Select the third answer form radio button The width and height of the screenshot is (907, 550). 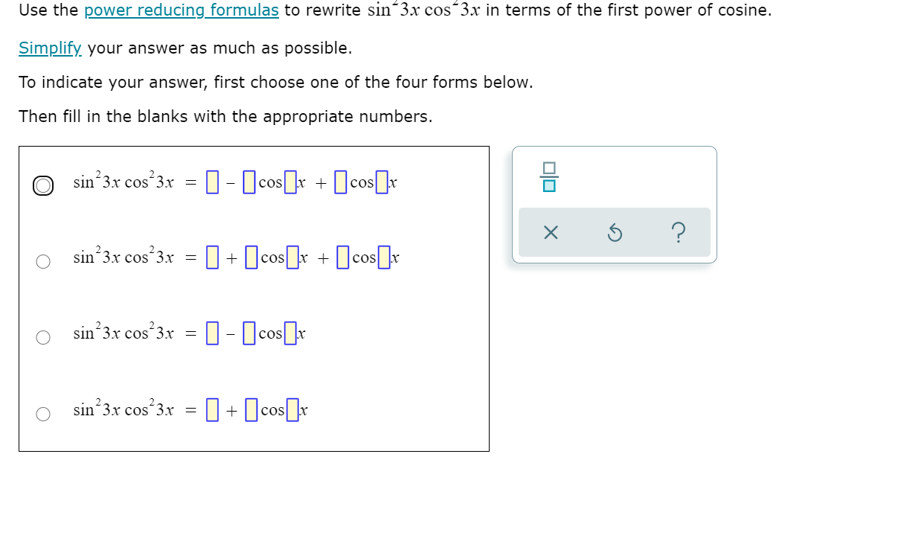pyautogui.click(x=42, y=336)
